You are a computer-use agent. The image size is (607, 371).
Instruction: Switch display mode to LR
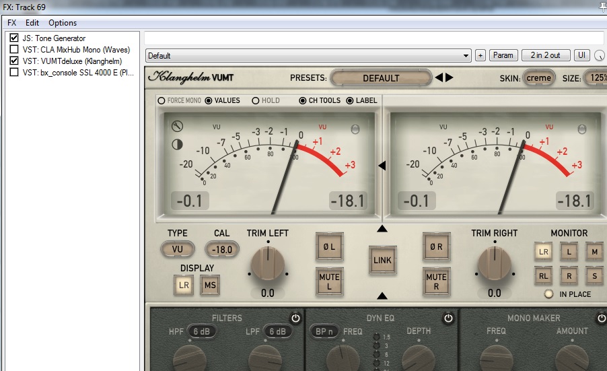coord(184,285)
